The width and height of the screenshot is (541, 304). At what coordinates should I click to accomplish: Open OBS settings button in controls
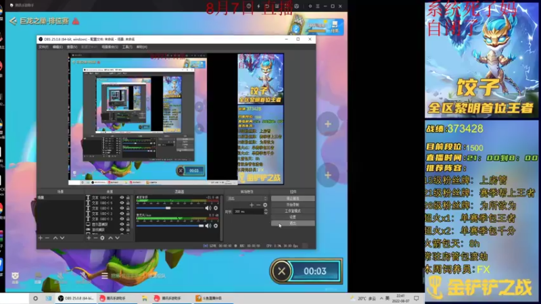coord(293,217)
